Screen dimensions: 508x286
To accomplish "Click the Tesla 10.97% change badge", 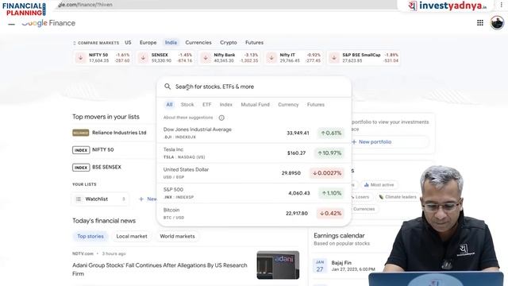I will click(329, 153).
